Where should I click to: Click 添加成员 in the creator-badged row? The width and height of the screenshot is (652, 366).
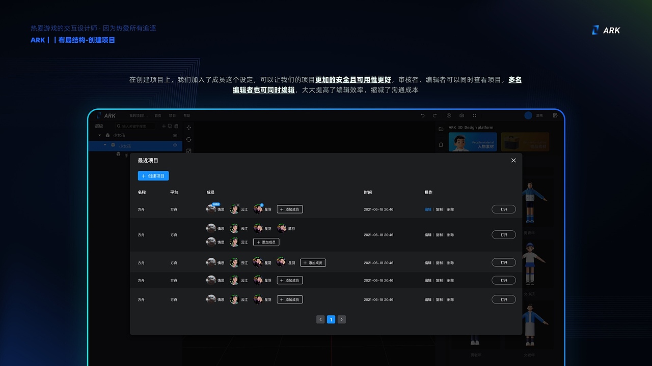[x=290, y=209]
